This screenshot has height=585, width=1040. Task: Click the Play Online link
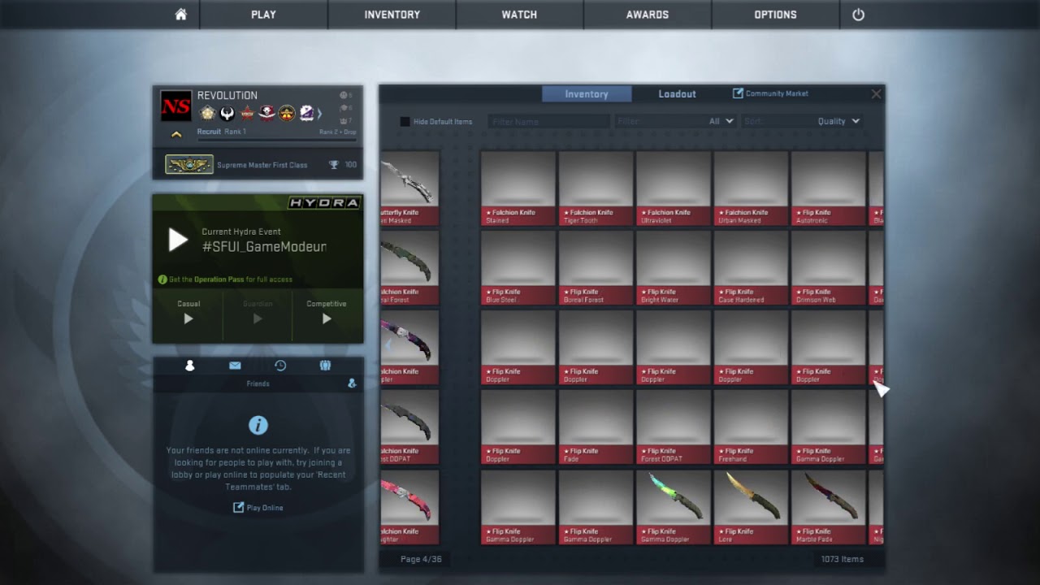tap(258, 508)
